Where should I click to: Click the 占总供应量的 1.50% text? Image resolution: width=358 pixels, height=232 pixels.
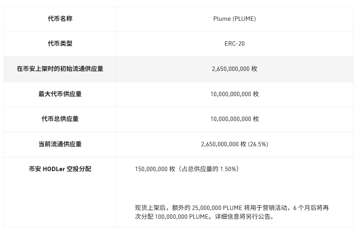[x=209, y=169]
